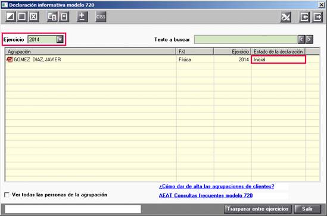Click the empty square new-record icon
This screenshot has height=216, width=327.
pos(22,17)
